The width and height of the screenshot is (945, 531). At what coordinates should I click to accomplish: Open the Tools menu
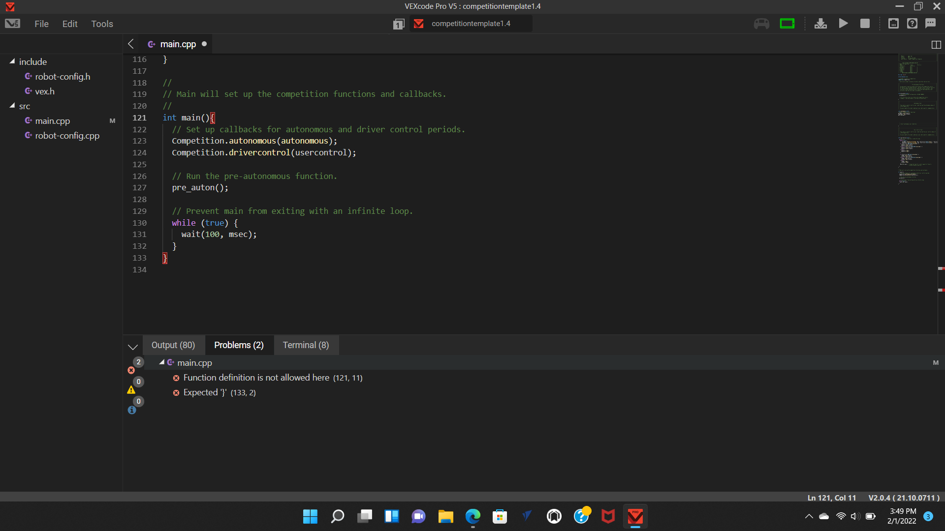(102, 24)
